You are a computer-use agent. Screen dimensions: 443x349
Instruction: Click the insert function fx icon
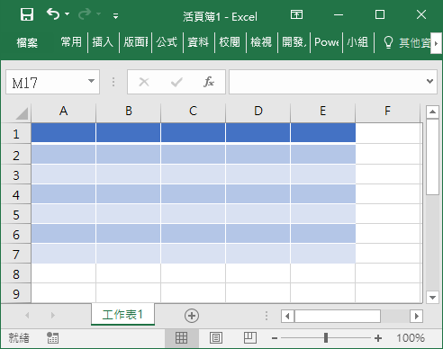tap(208, 82)
